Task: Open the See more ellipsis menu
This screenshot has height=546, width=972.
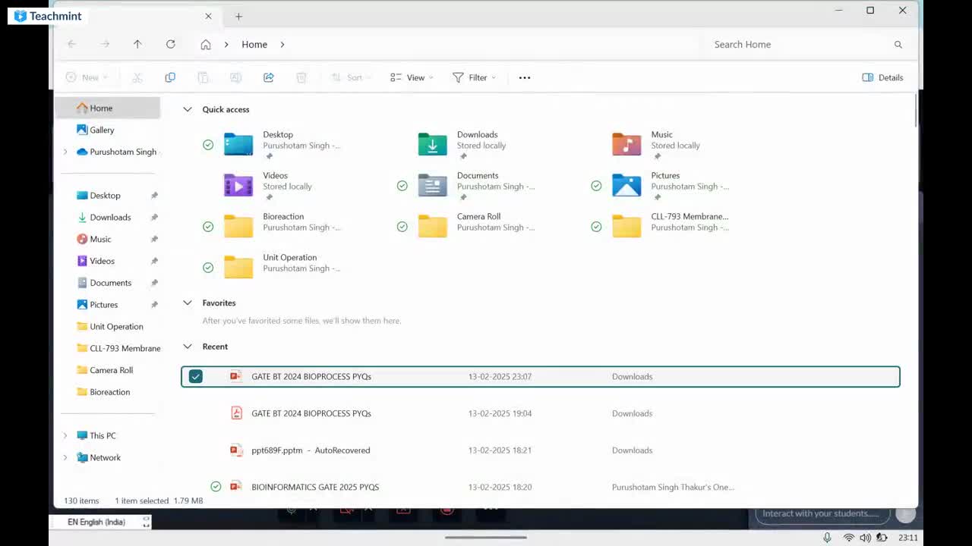Action: coord(525,77)
